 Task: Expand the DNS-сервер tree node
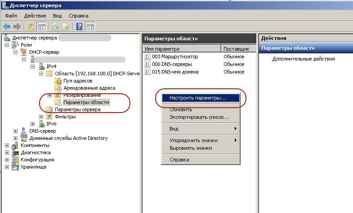pos(16,131)
